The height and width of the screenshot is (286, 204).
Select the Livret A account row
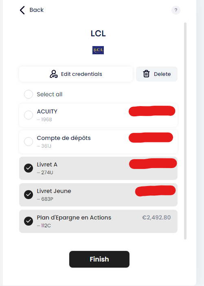pos(98,168)
